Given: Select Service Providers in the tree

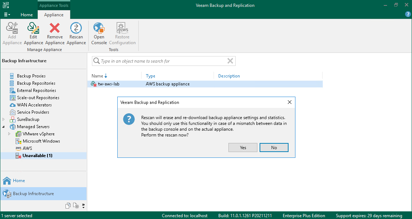Looking at the screenshot, I should 33,112.
